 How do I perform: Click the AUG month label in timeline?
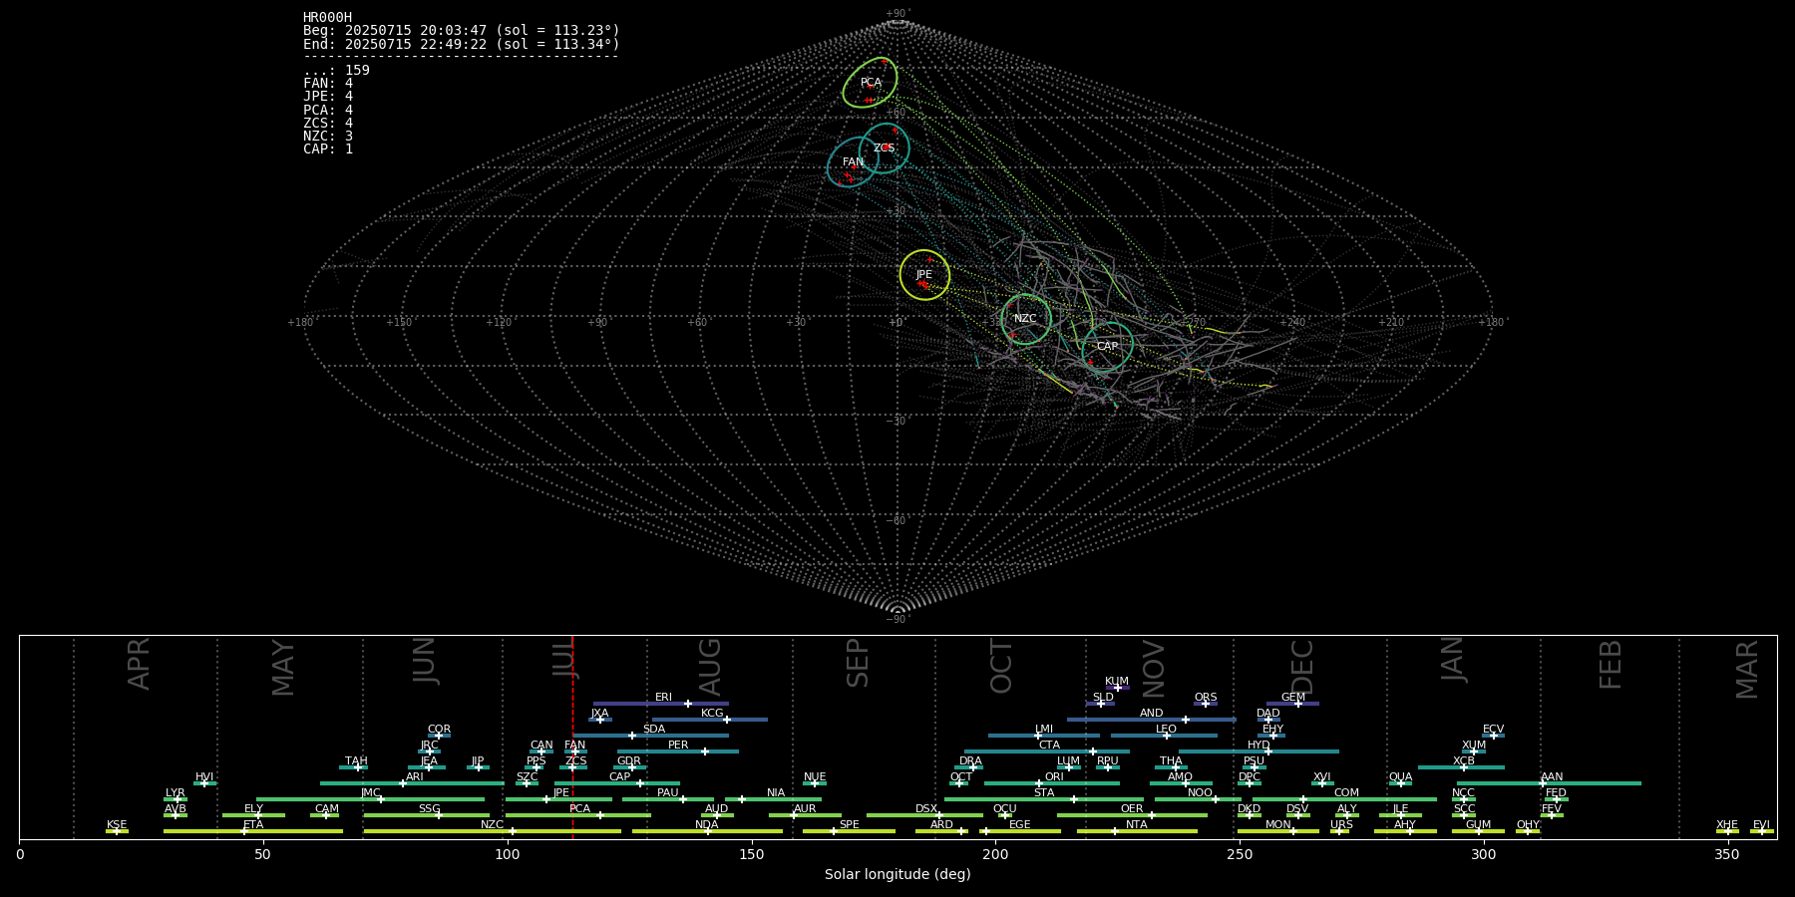[x=710, y=667]
